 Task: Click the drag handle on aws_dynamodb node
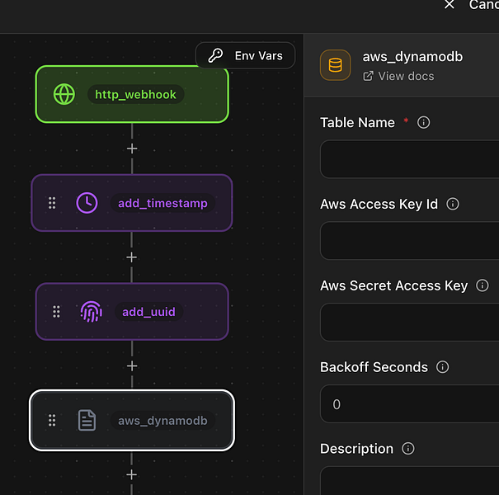click(52, 421)
